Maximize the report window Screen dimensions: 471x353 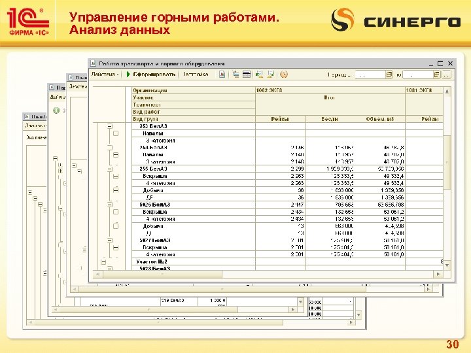440,63
